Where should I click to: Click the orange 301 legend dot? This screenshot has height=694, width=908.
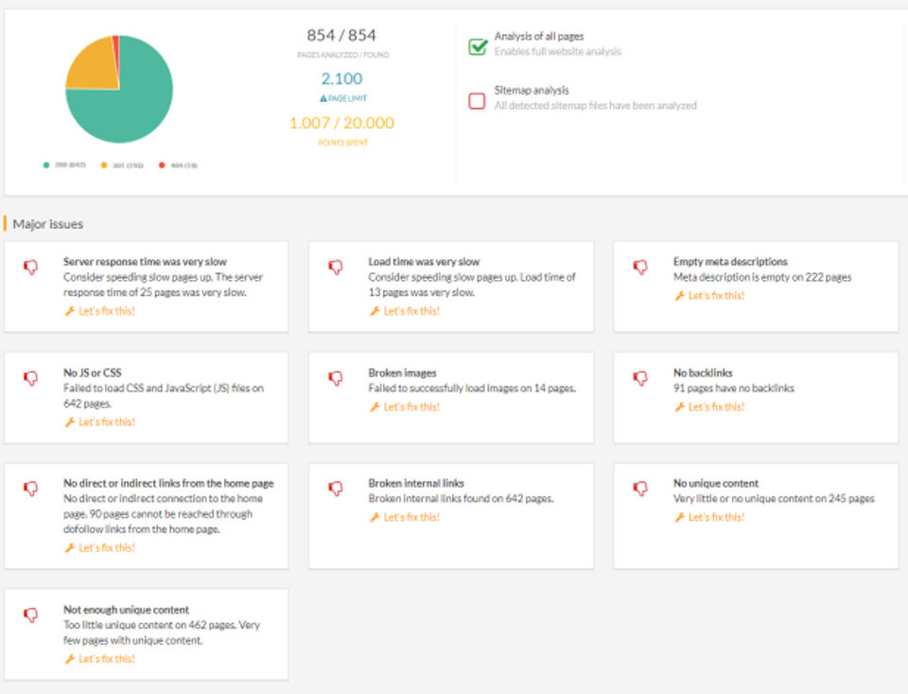[102, 165]
